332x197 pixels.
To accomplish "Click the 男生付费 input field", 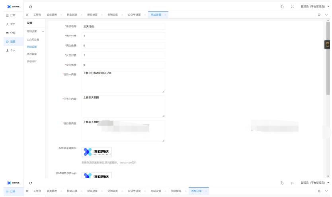I will [123, 36].
